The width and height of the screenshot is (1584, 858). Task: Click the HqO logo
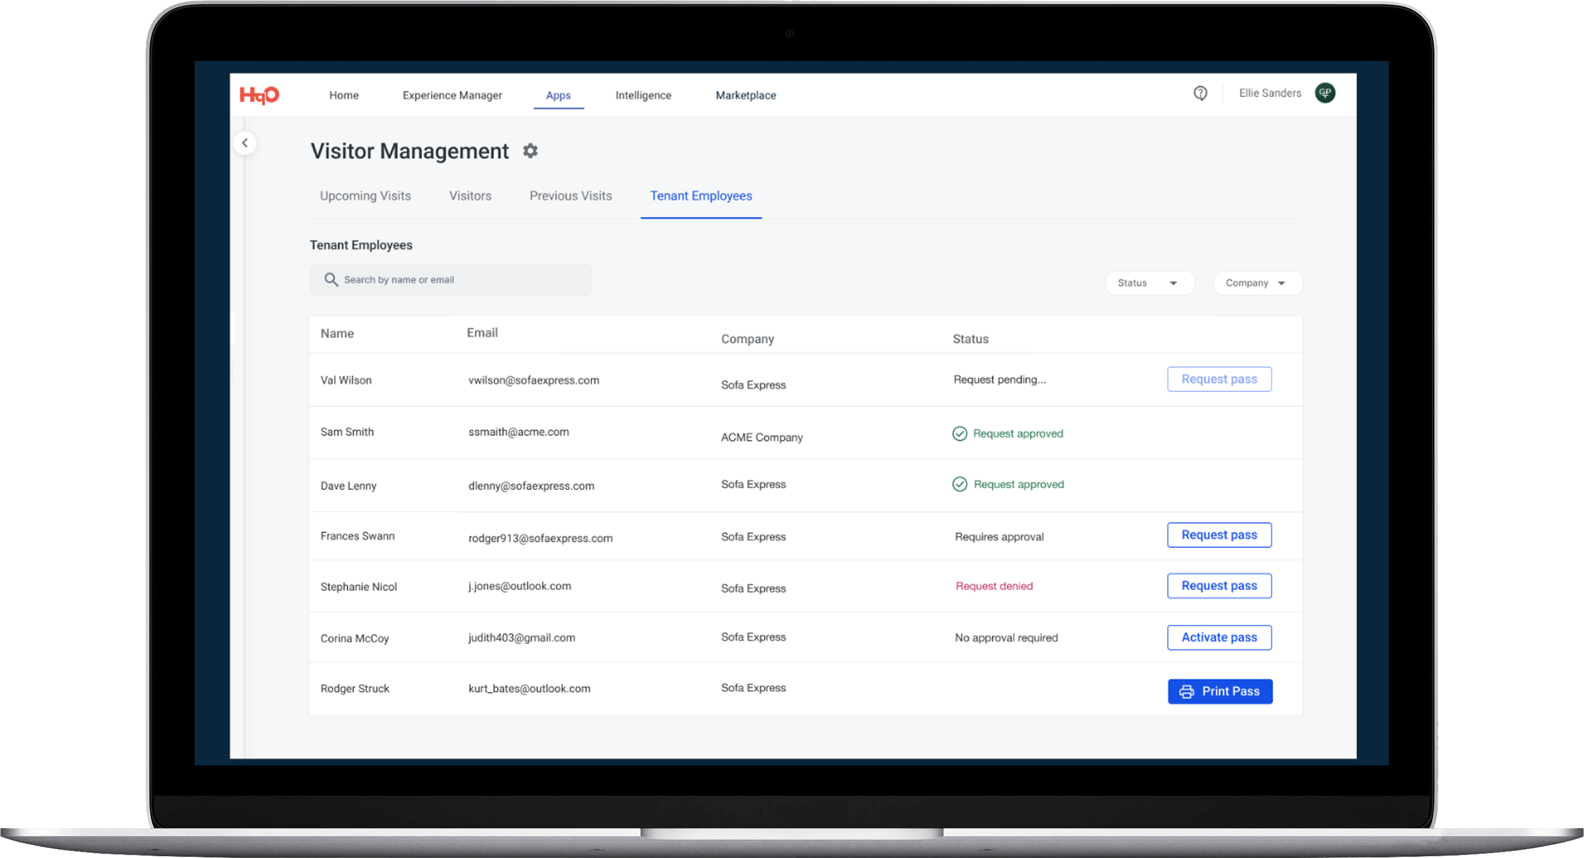(x=259, y=95)
